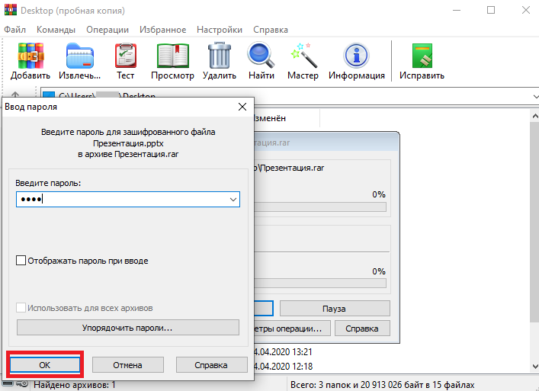The image size is (539, 391).
Task: Click Отмена in the password dialog
Action: pos(128,365)
